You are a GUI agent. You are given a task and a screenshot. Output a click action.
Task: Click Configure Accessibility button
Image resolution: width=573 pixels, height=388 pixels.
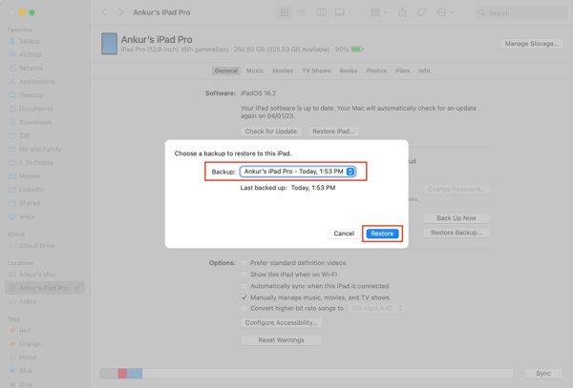point(281,323)
